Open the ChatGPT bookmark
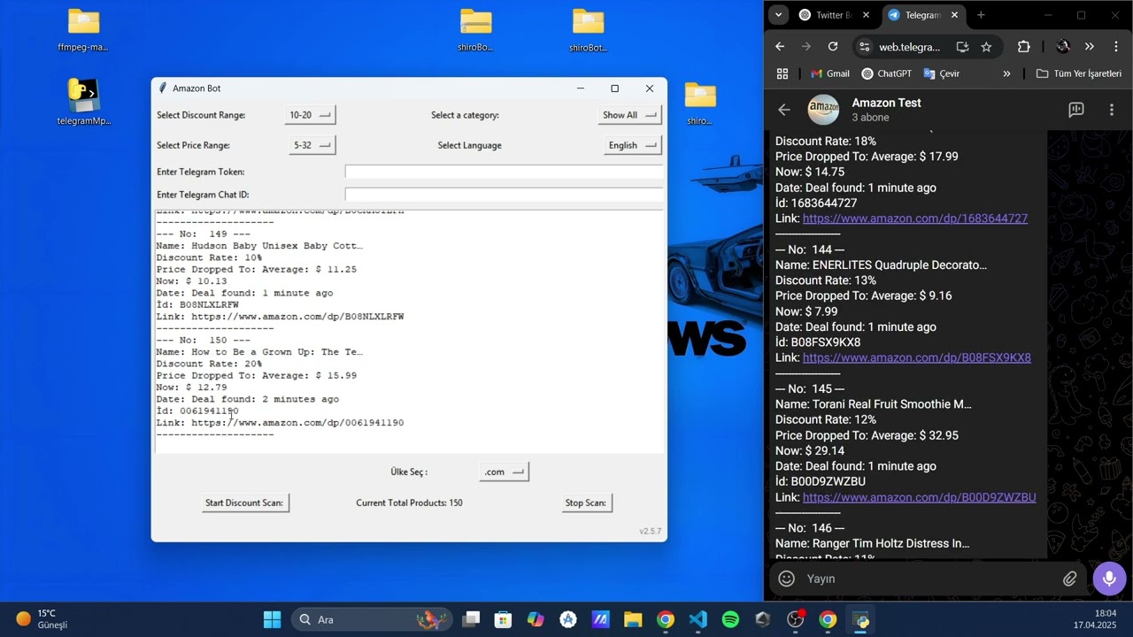 tap(886, 73)
